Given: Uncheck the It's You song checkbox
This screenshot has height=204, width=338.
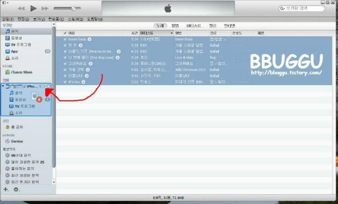Looking at the screenshot, I should 65,82.
